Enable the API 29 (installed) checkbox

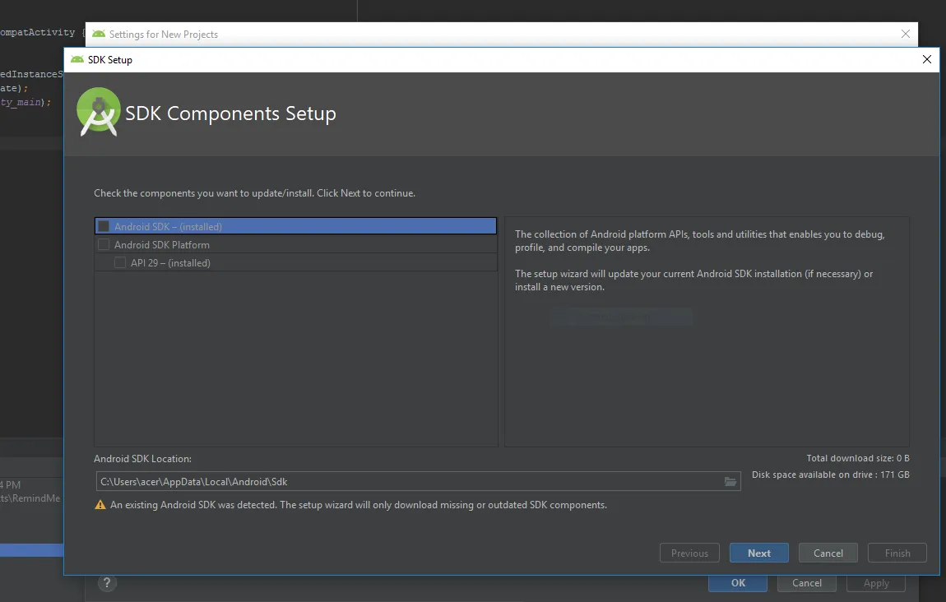(120, 263)
